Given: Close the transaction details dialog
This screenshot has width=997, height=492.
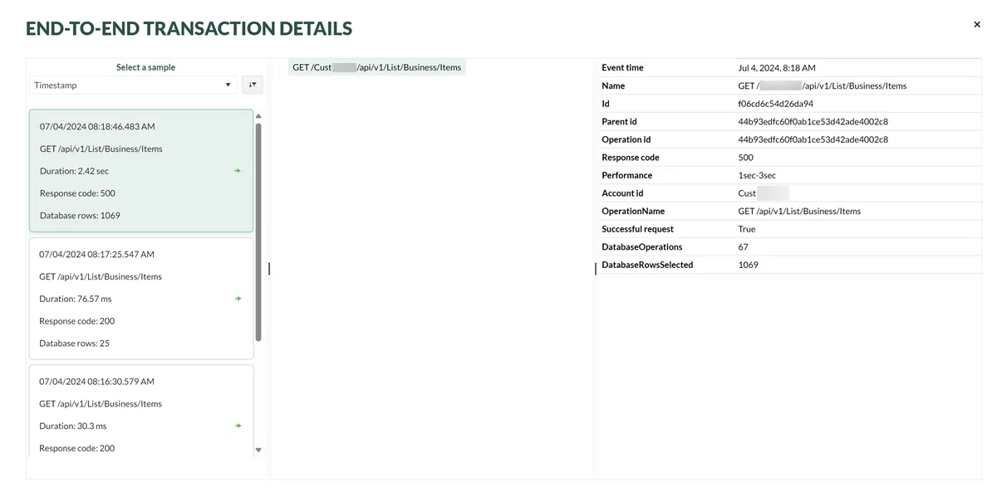Looking at the screenshot, I should point(977,25).
